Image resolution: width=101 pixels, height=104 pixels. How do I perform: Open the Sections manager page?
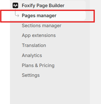[42, 26]
